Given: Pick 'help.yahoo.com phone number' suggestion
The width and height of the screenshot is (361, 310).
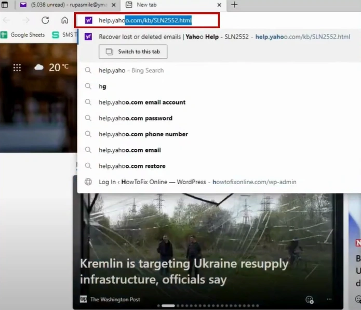Looking at the screenshot, I should [x=219, y=134].
